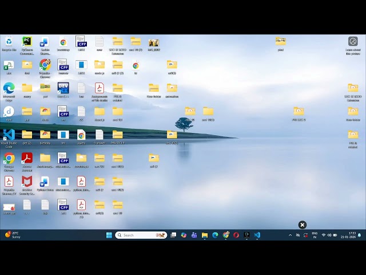Open File Explorer from the taskbar

(205, 235)
